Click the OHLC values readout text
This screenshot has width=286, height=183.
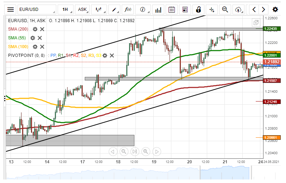pyautogui.click(x=91, y=21)
